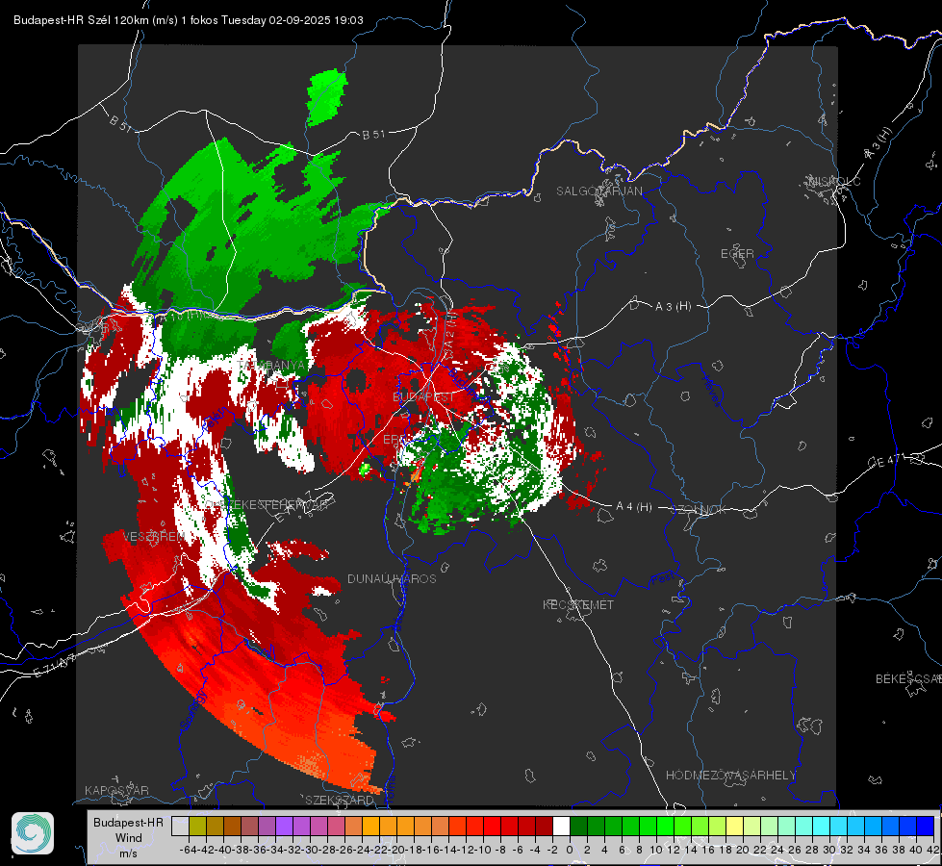Click the radar title text with date and time

[x=188, y=20]
